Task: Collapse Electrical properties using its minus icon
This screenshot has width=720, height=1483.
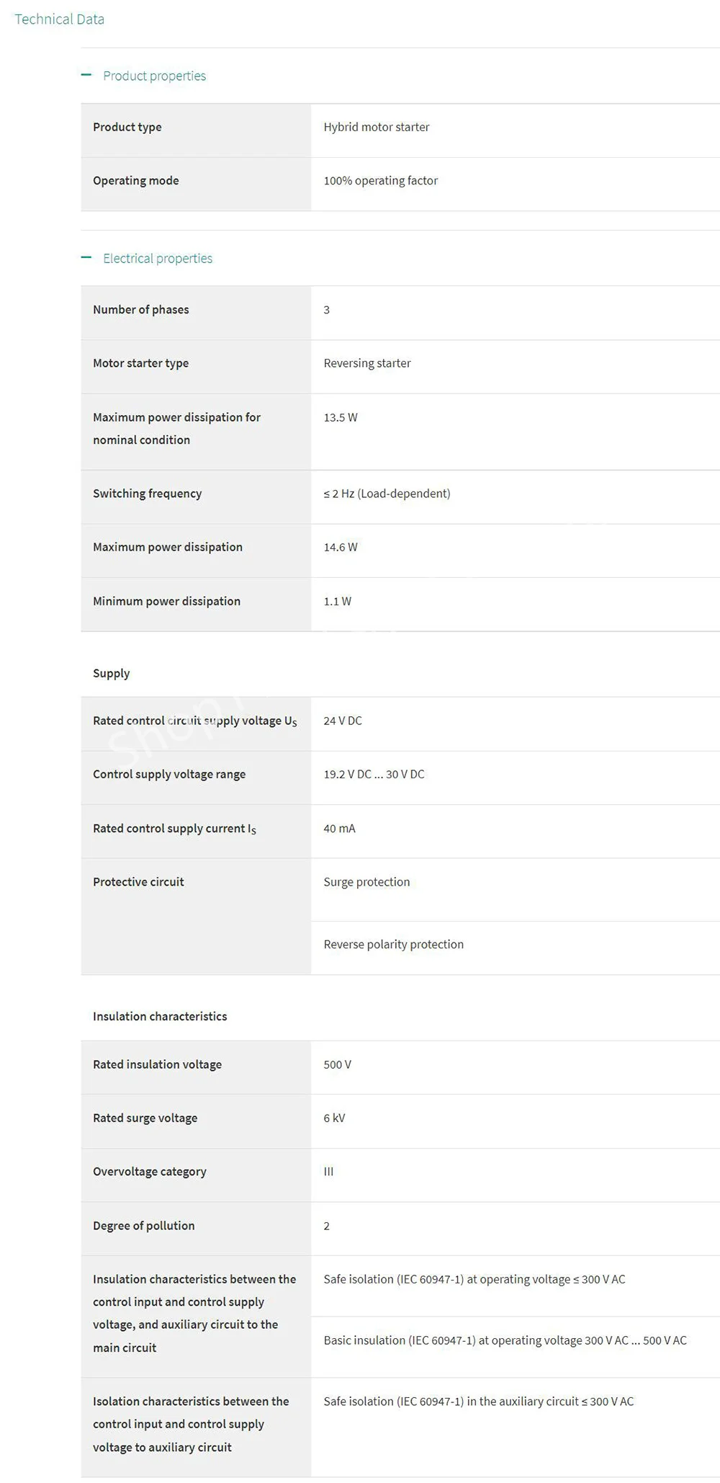Action: [86, 257]
